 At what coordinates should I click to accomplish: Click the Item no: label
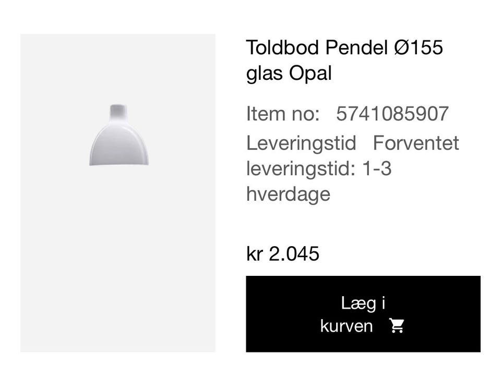282,114
